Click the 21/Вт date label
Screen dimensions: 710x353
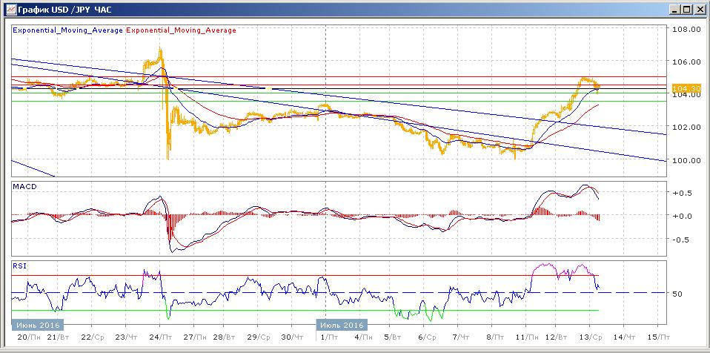pyautogui.click(x=58, y=337)
